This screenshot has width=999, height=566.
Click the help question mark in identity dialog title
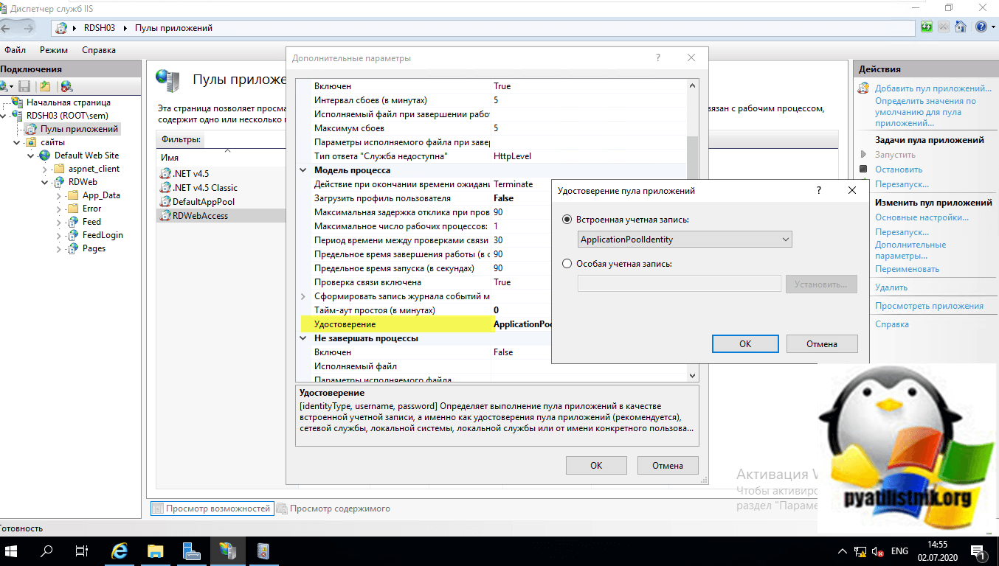pos(818,190)
